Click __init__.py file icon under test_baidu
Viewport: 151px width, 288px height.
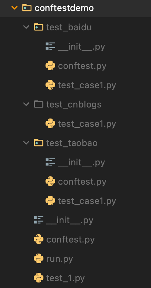50,46
